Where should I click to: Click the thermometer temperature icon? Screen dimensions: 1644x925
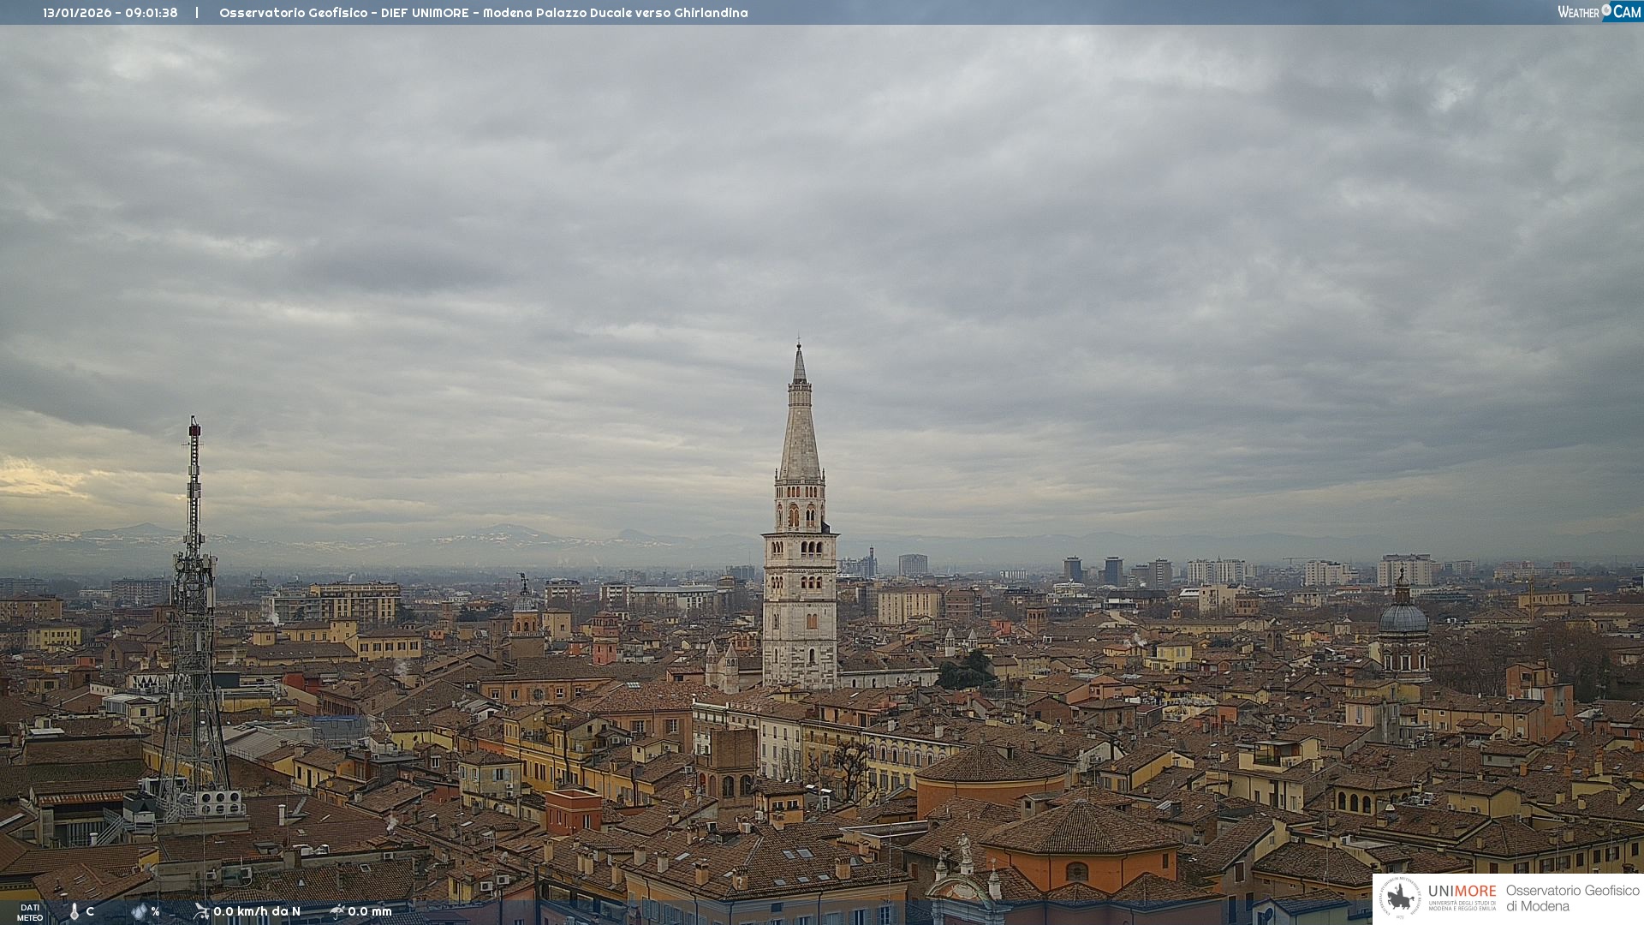[x=74, y=911]
